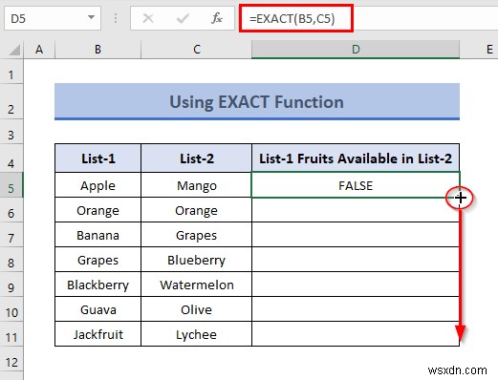This screenshot has height=380, width=498.
Task: Select the cell containing 'Mango'
Action: [x=196, y=185]
